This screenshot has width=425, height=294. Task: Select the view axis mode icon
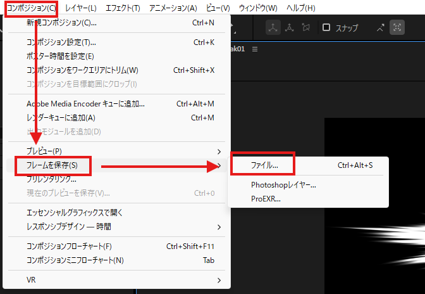coord(306,27)
